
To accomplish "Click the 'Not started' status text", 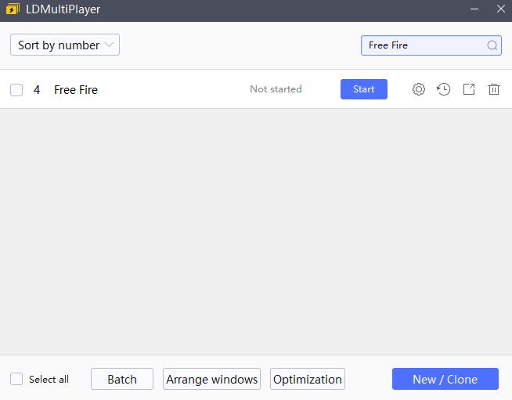I will coord(276,89).
